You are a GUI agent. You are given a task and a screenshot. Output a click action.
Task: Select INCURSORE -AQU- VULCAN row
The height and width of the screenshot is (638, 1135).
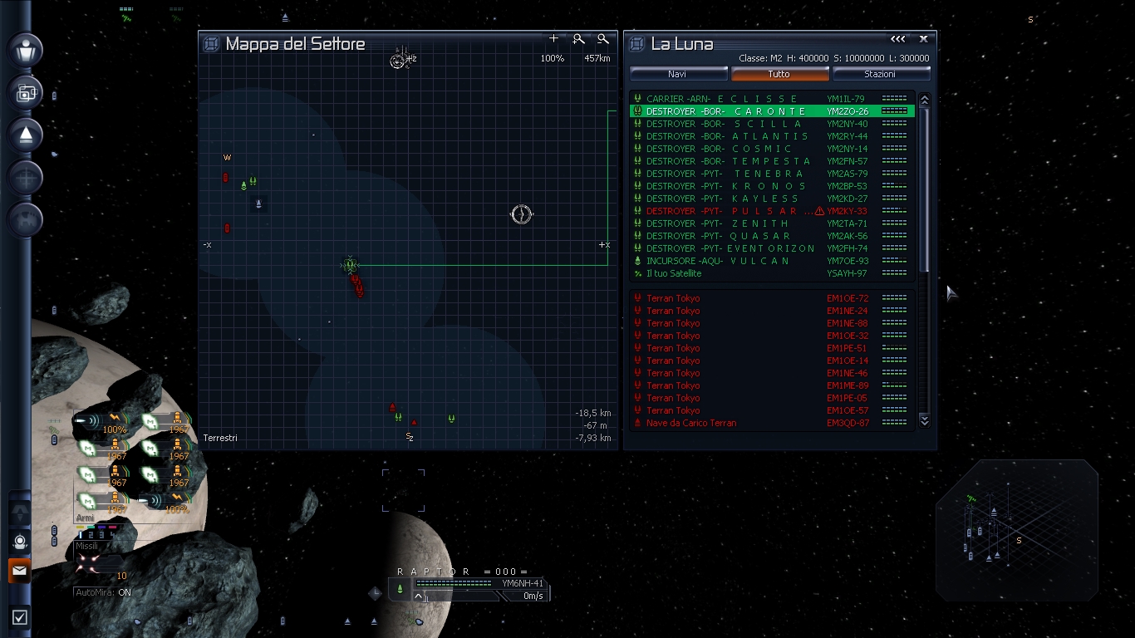pos(772,261)
